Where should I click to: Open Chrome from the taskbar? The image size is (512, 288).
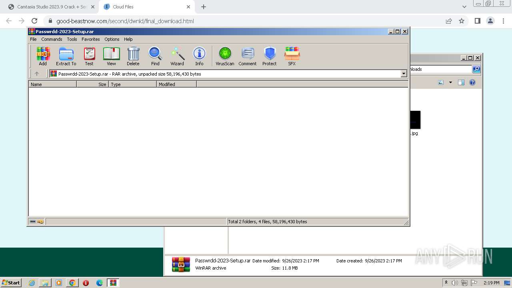pos(72,283)
